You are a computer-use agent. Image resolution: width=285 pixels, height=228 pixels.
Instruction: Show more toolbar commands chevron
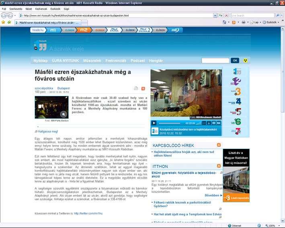pyautogui.click(x=283, y=21)
